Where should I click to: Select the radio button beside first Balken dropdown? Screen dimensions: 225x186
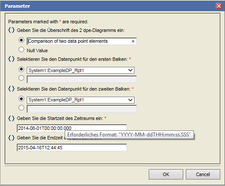[x=21, y=69]
